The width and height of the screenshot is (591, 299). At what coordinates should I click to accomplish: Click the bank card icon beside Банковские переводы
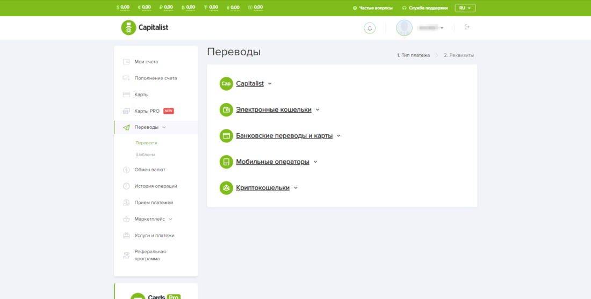[x=226, y=136]
